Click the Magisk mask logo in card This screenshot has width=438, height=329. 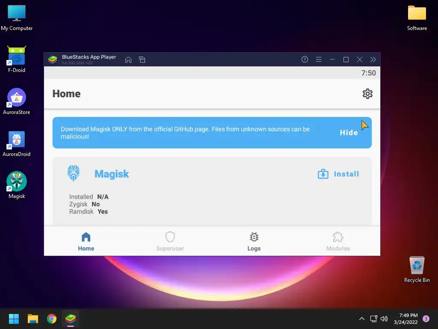click(74, 173)
